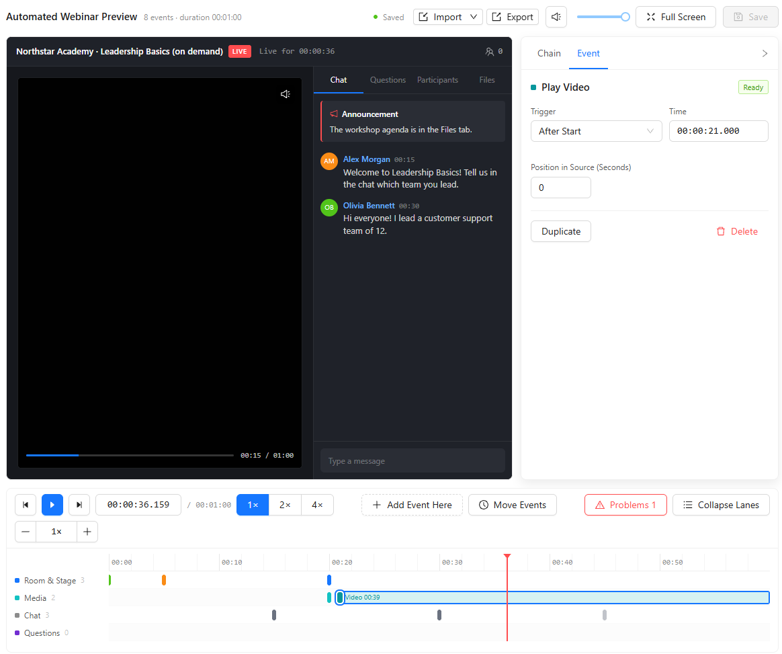Click the participants count icon
782x654 pixels.
[490, 51]
